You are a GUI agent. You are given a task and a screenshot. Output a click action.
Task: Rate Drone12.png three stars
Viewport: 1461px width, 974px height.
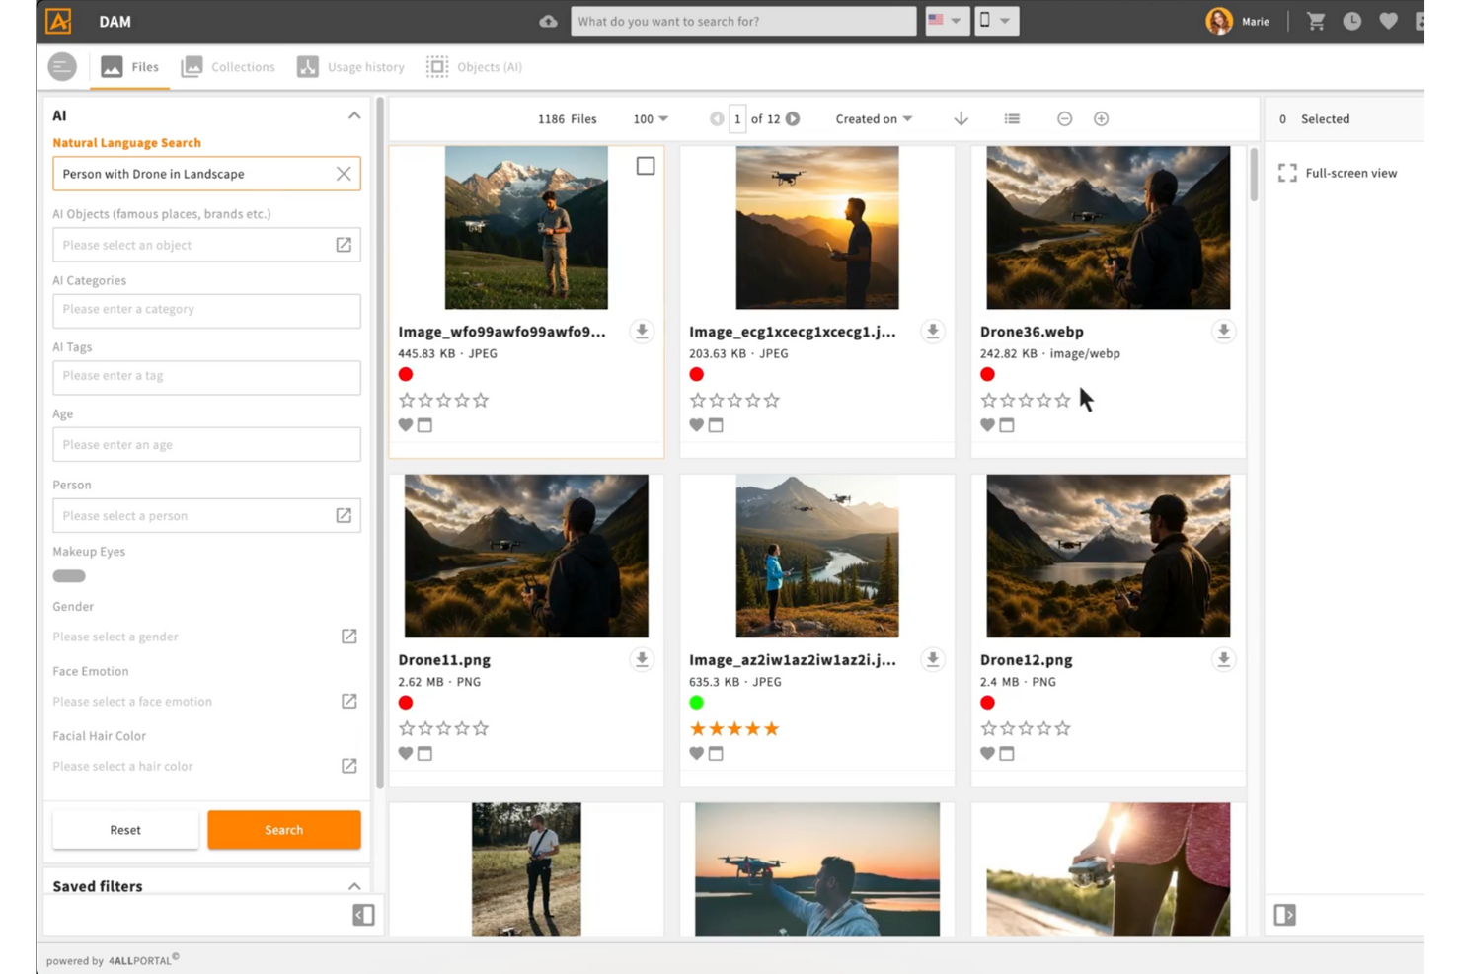click(1026, 728)
